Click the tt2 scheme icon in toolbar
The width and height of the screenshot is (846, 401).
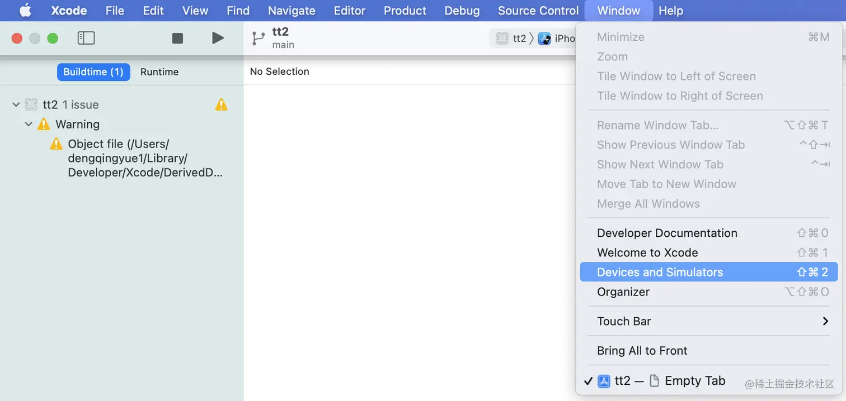tap(502, 38)
